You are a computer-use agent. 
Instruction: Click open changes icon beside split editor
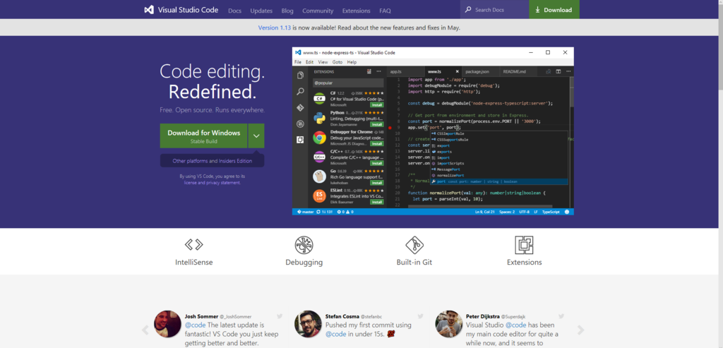(x=548, y=71)
